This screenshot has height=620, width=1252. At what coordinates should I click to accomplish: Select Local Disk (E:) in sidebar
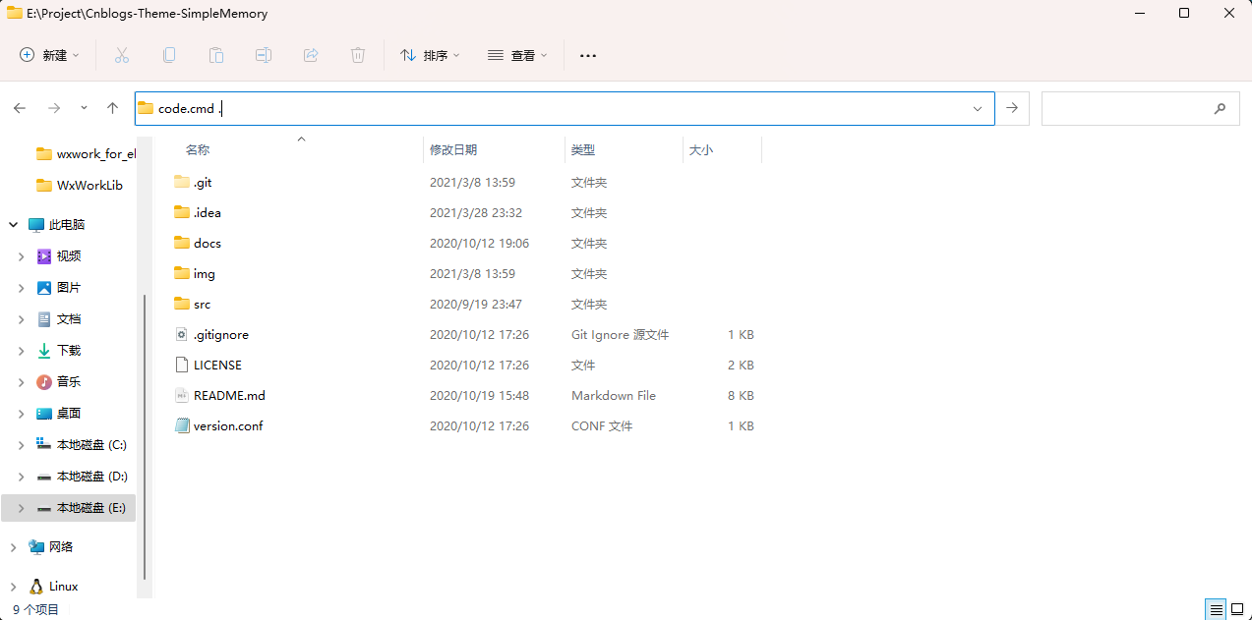(69, 508)
